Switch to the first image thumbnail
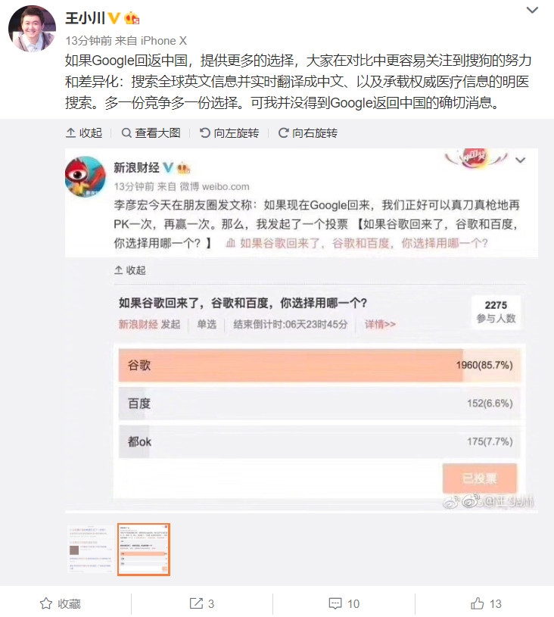 click(x=90, y=550)
